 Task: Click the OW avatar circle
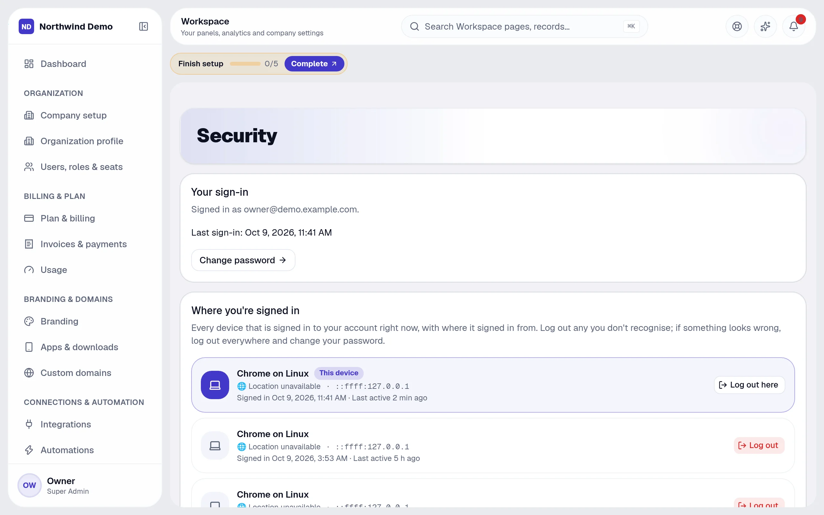(x=29, y=485)
